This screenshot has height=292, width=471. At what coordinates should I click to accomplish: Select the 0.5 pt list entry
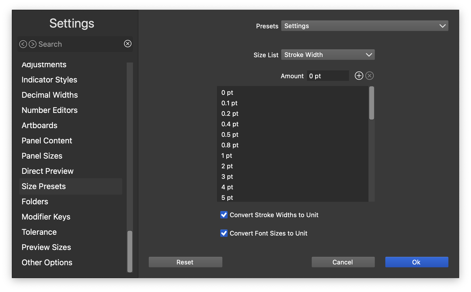point(230,134)
